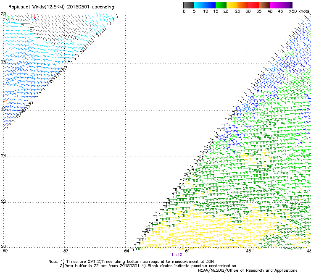Click the 'NOAA/NESDIS/Office of Research and Applications' credit
Viewport: 311px width, 273px height.
tap(248, 270)
